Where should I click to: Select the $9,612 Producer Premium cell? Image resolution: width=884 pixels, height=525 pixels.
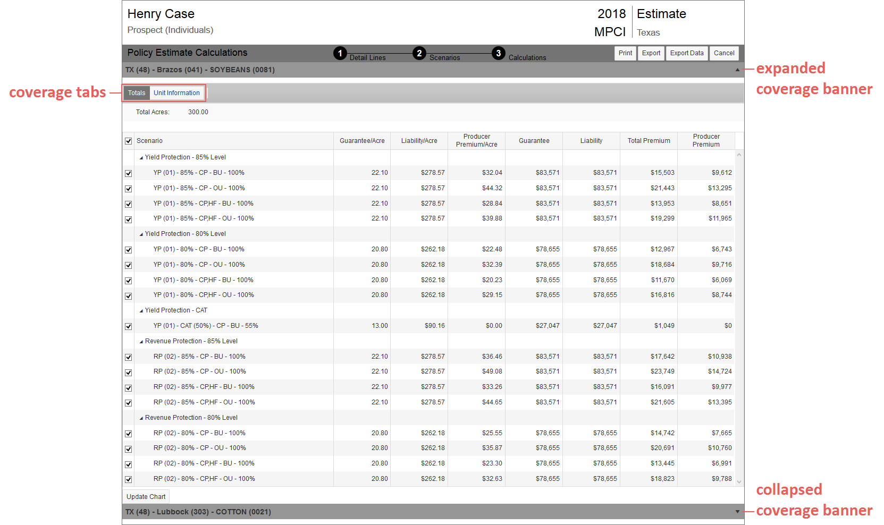tap(706, 173)
